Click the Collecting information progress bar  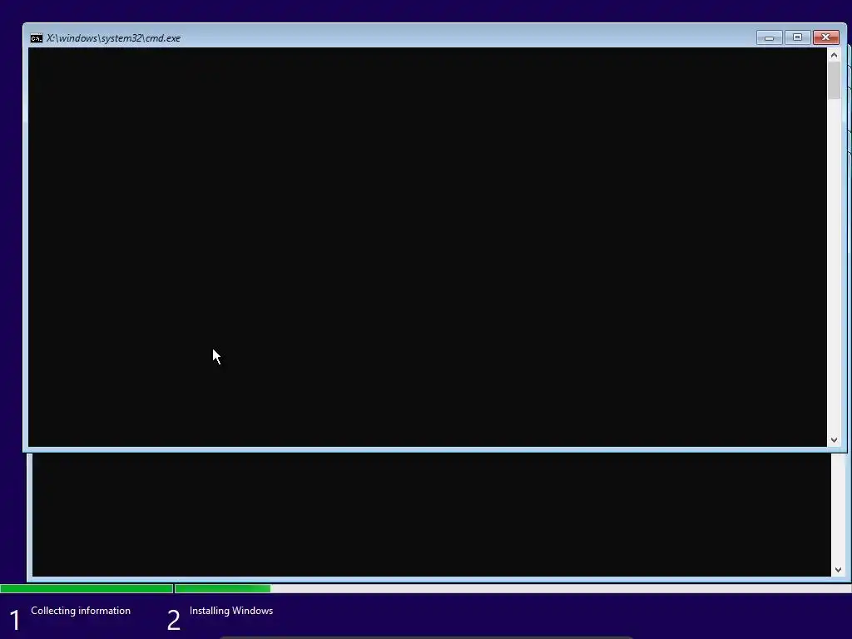pos(87,588)
